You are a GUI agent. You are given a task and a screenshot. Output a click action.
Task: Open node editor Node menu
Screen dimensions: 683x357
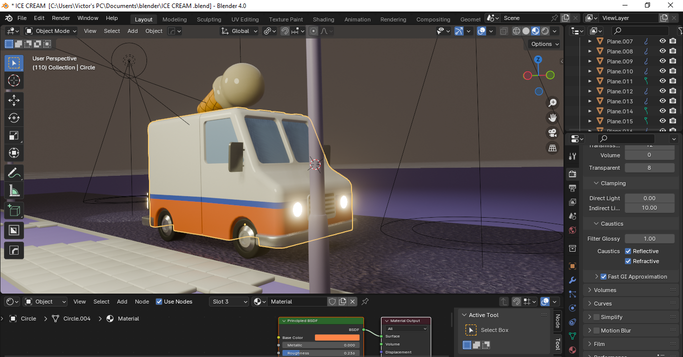click(142, 302)
